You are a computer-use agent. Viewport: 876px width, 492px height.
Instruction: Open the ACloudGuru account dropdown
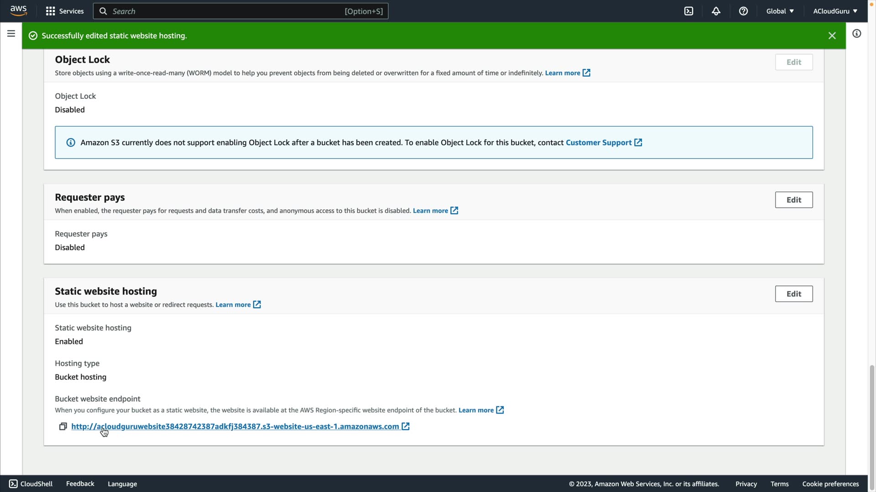coord(834,11)
